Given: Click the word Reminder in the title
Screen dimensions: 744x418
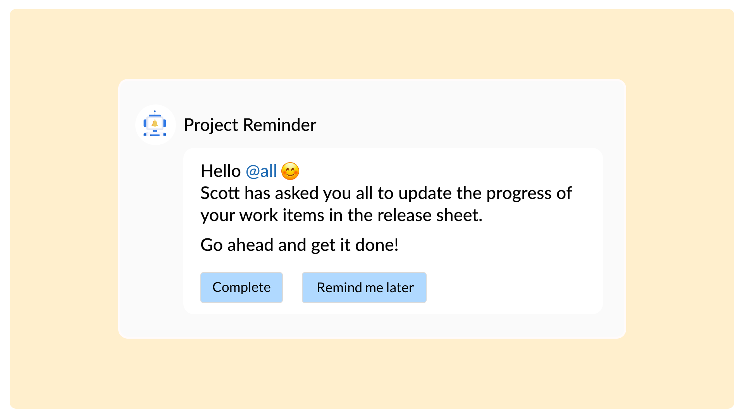Looking at the screenshot, I should pos(279,125).
